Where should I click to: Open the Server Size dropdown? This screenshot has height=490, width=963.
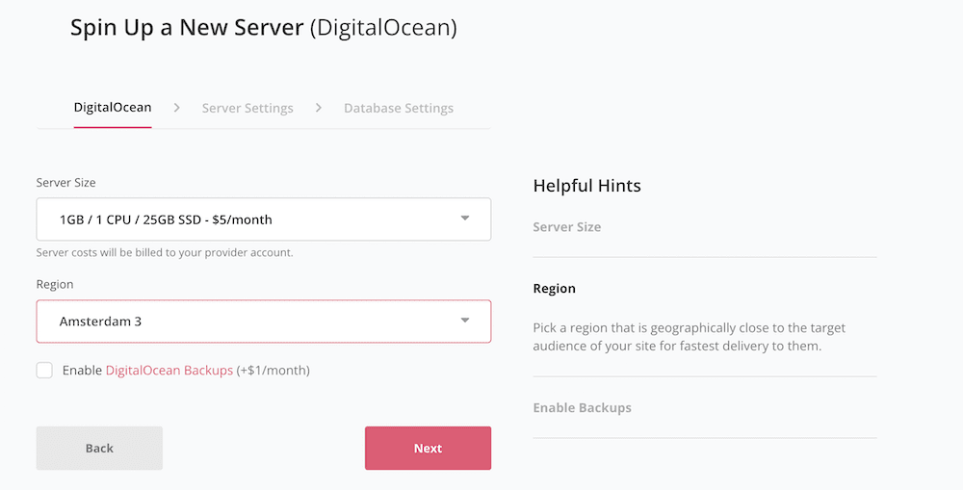(x=264, y=219)
